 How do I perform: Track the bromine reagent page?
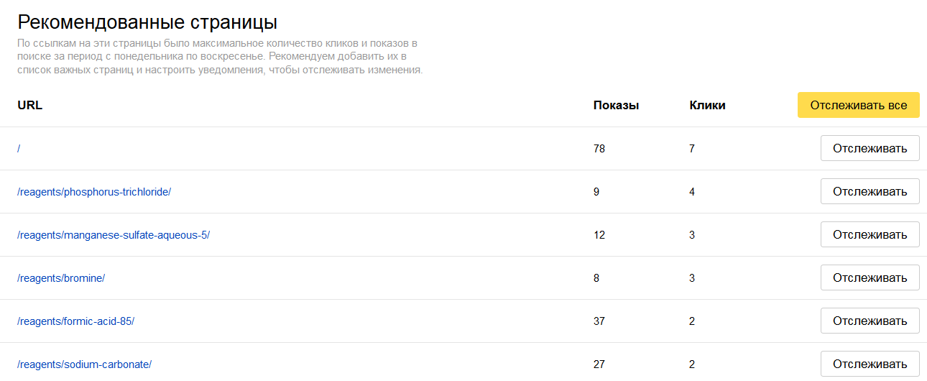coord(870,278)
